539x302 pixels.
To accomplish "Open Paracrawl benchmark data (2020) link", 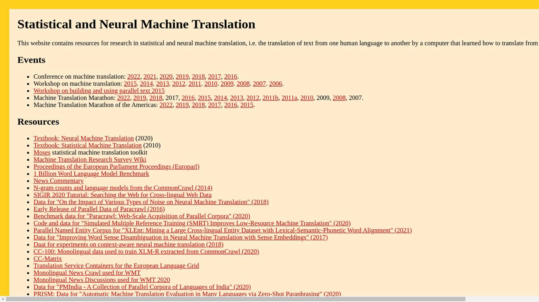I will [x=142, y=217].
